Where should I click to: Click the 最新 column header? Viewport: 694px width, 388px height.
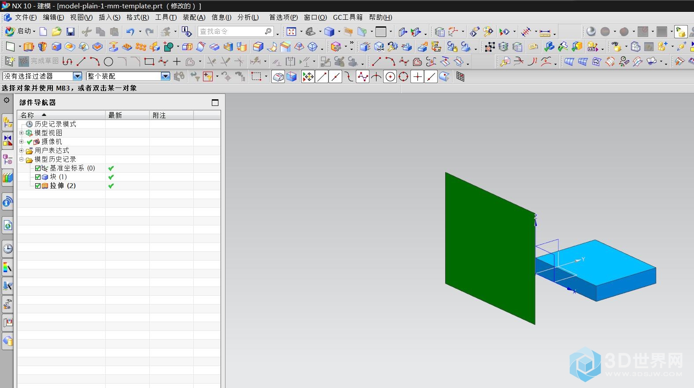(x=127, y=115)
